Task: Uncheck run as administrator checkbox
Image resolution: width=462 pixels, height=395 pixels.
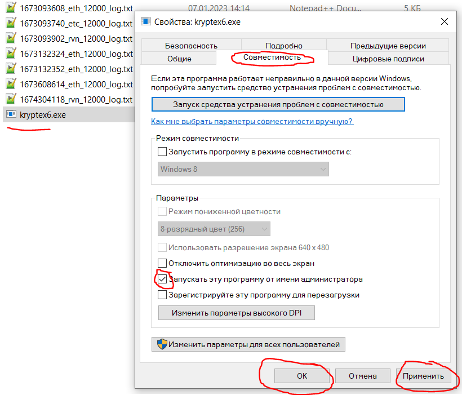Action: click(162, 279)
